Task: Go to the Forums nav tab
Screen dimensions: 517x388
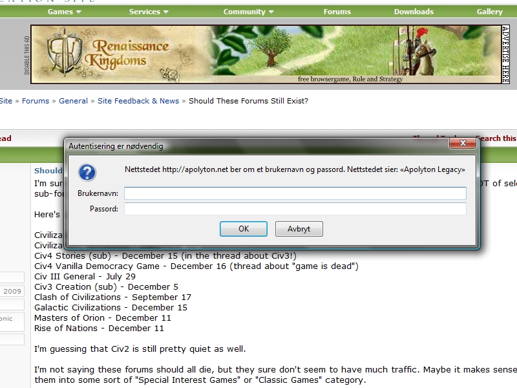Action: [337, 12]
